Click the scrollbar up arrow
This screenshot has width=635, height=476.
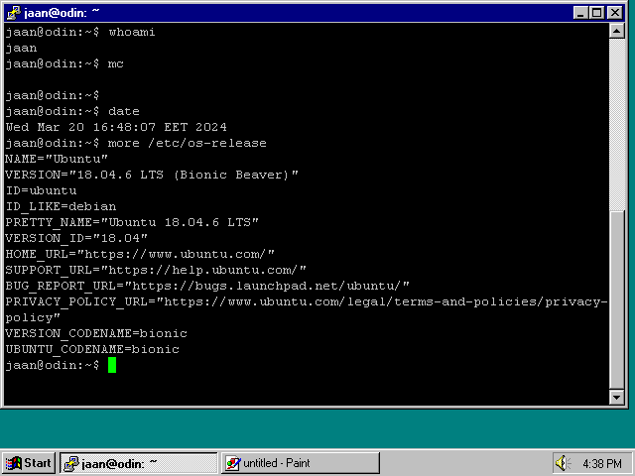pos(617,32)
